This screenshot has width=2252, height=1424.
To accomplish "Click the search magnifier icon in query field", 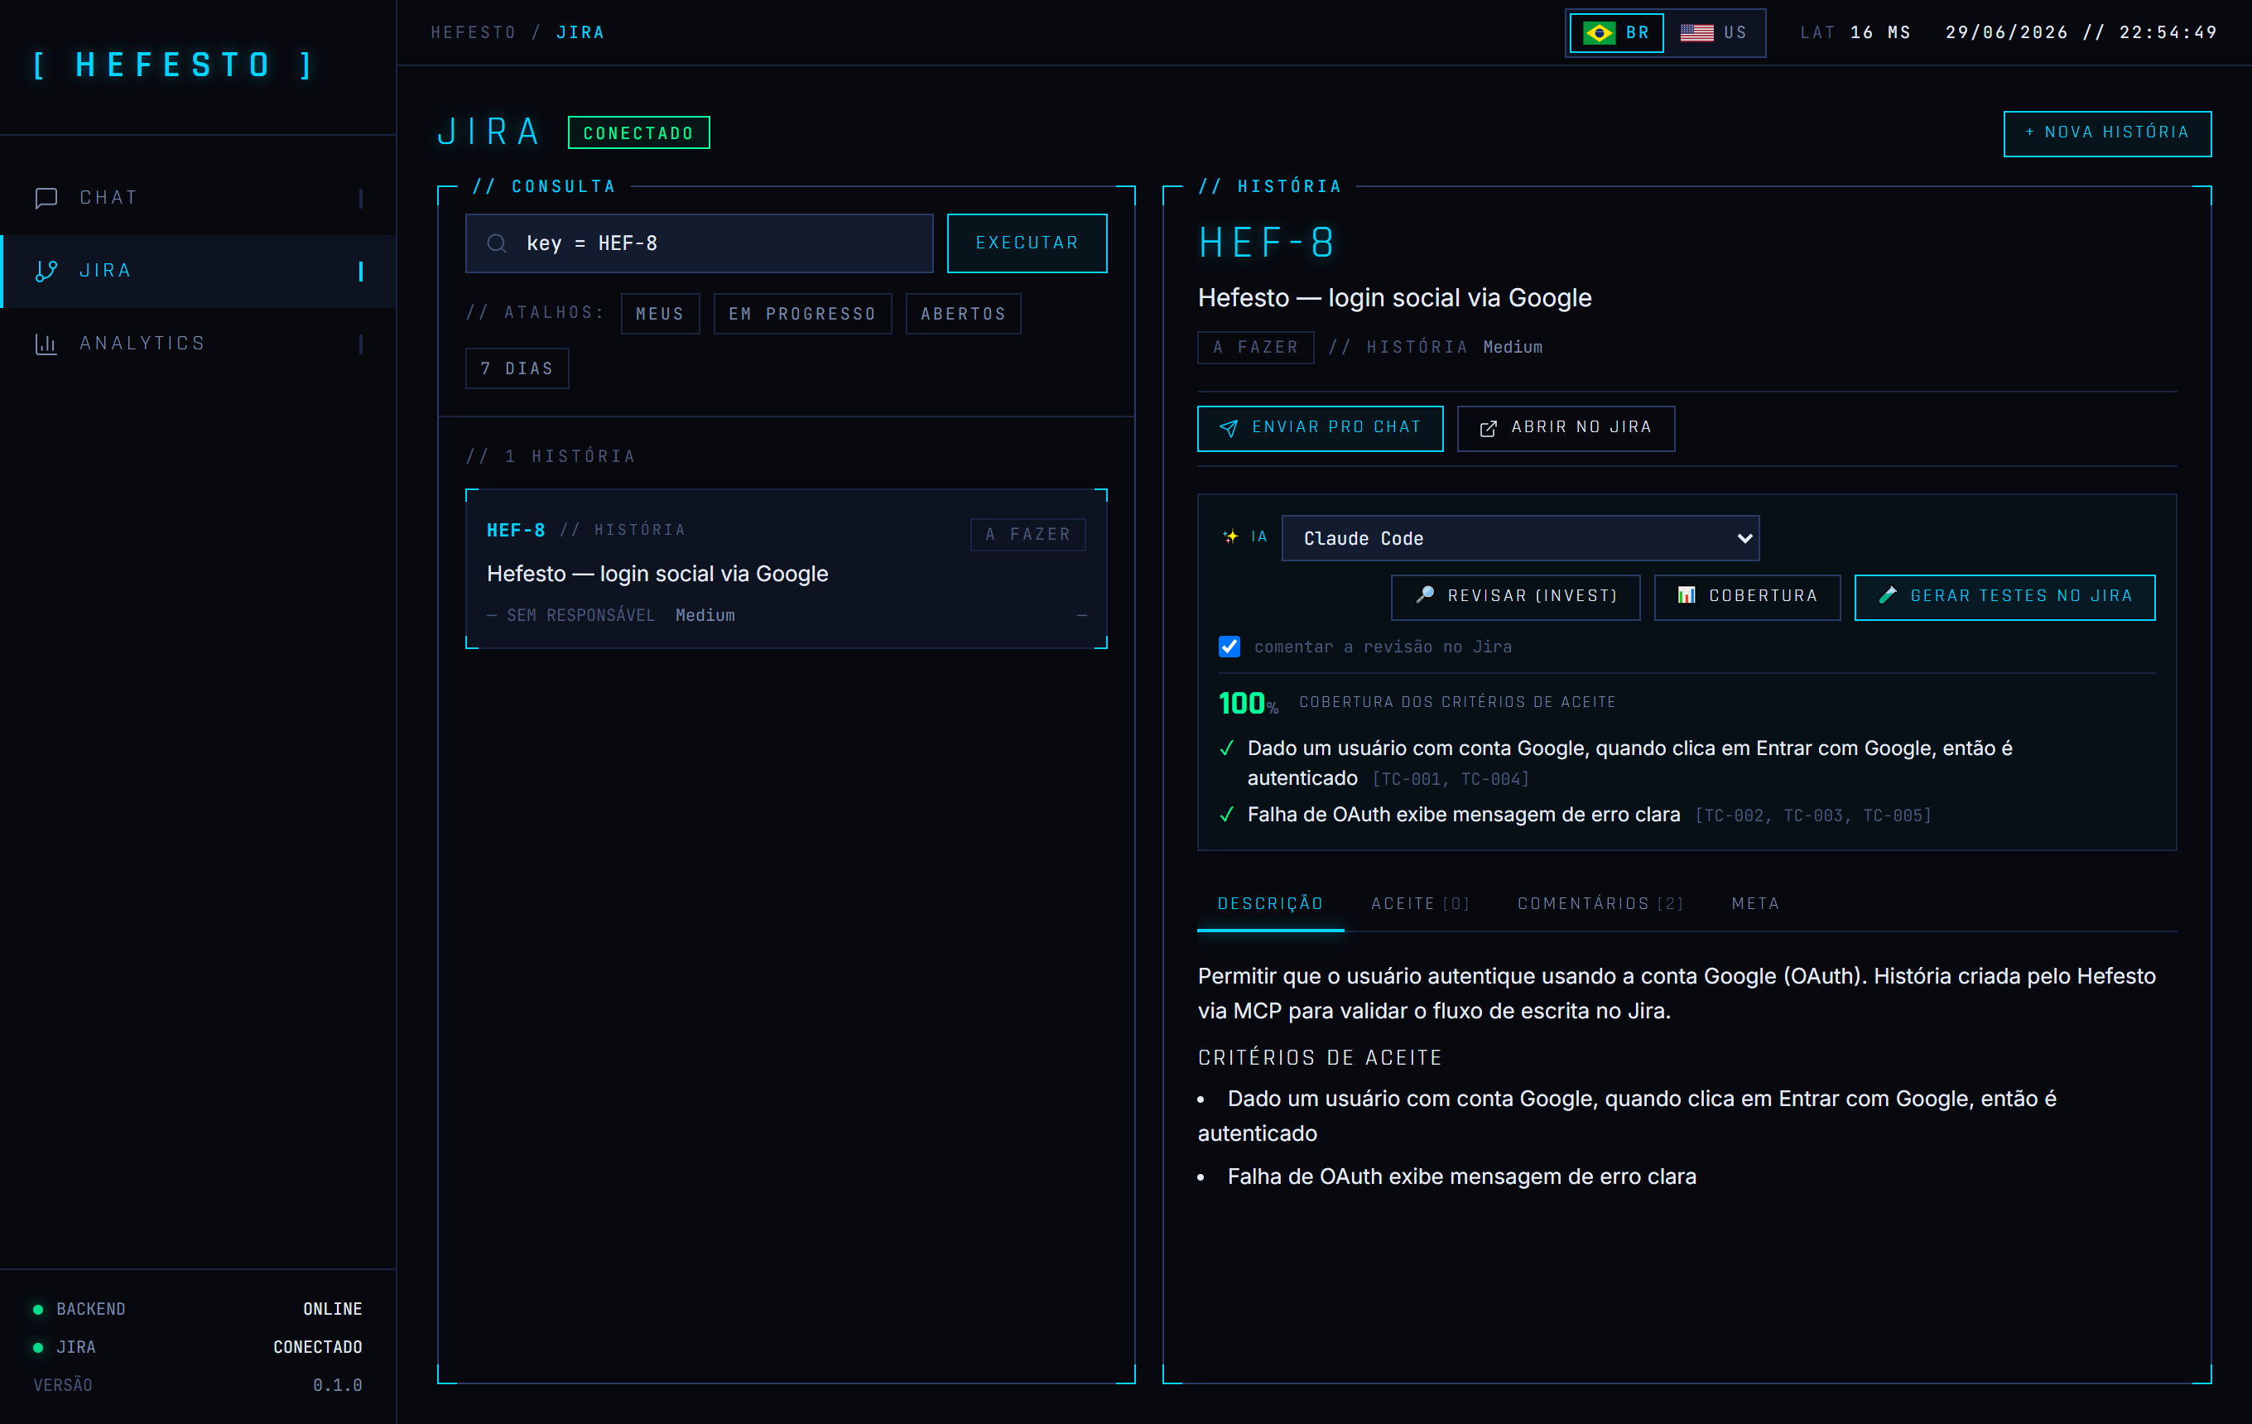I will tap(497, 244).
